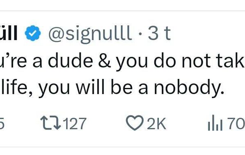
Task: Click the text 'you will be a'
Action: click(x=93, y=88)
